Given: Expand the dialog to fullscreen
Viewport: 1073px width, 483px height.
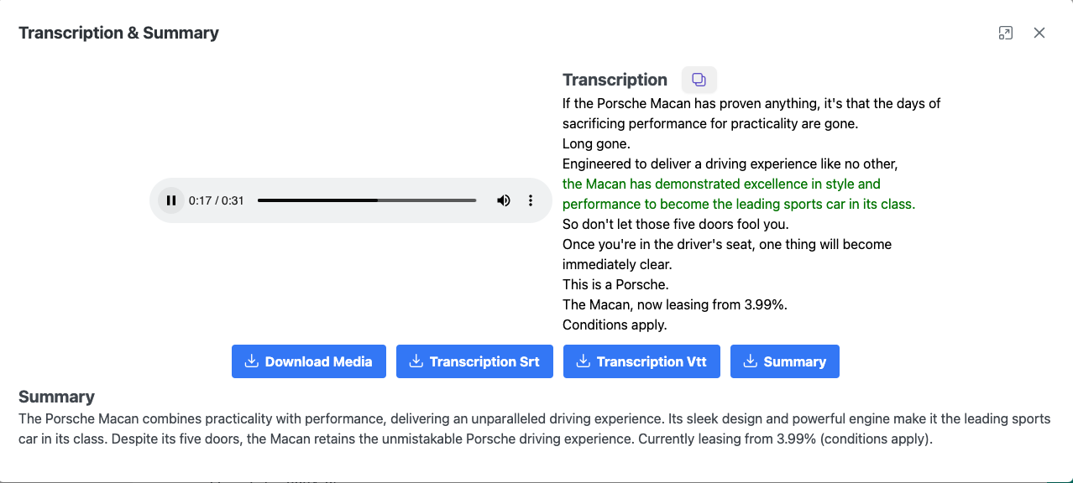Looking at the screenshot, I should [x=1006, y=33].
